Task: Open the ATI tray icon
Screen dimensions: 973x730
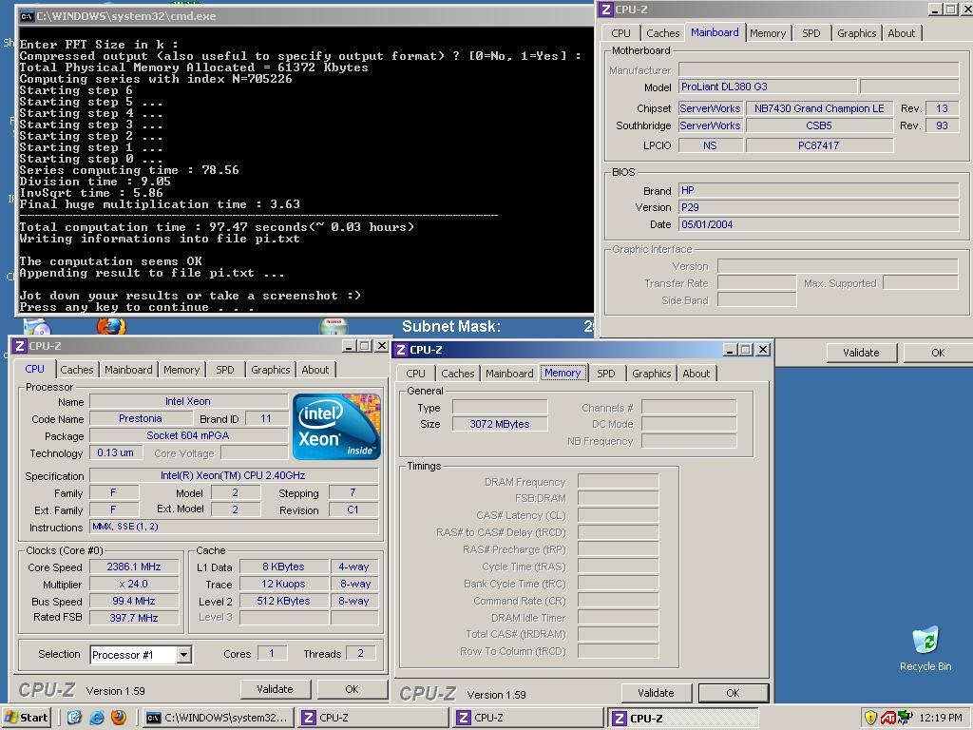Action: [x=887, y=718]
